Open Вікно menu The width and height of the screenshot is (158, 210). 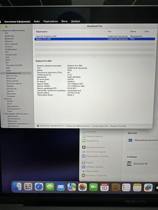click(64, 21)
